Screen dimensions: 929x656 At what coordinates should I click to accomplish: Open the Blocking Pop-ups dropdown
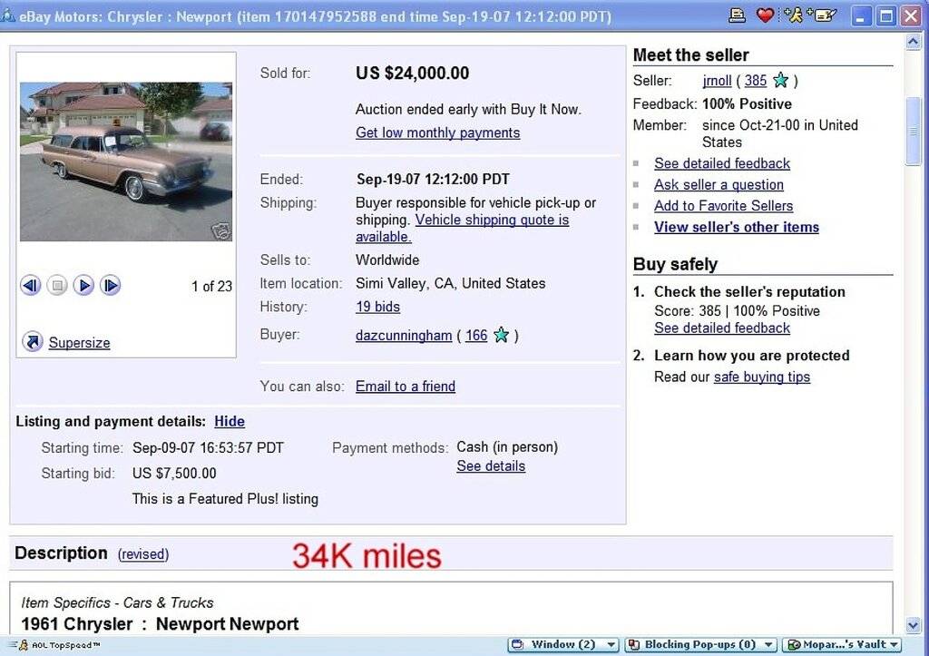point(768,645)
